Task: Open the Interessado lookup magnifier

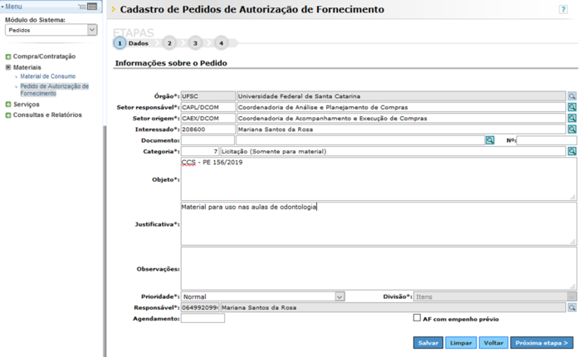Action: click(572, 130)
